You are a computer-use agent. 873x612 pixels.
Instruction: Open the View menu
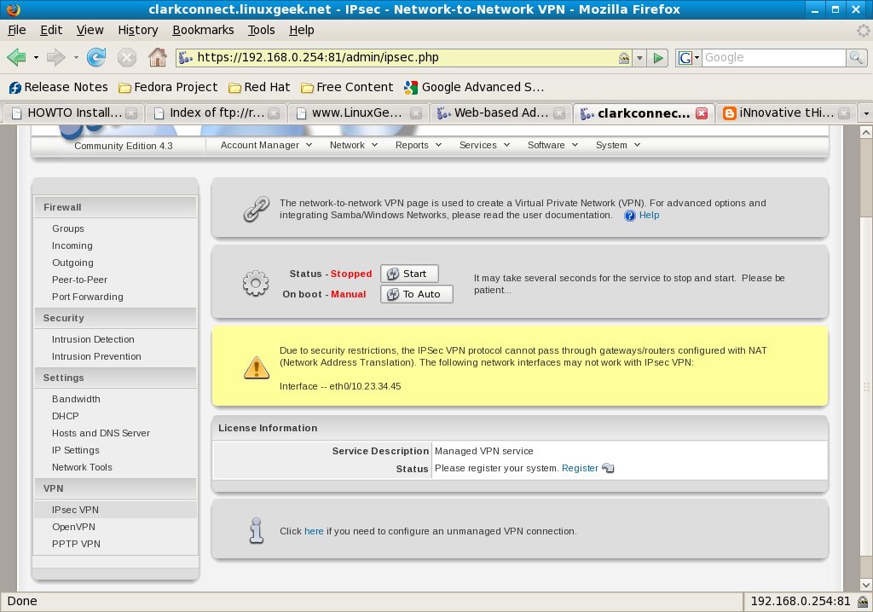90,30
